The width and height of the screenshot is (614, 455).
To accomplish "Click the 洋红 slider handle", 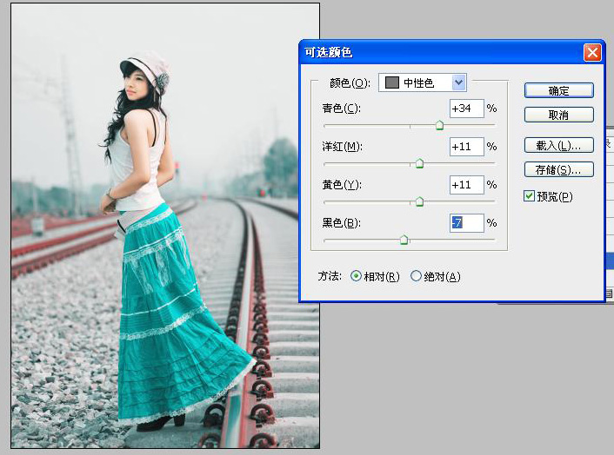I will (x=419, y=163).
